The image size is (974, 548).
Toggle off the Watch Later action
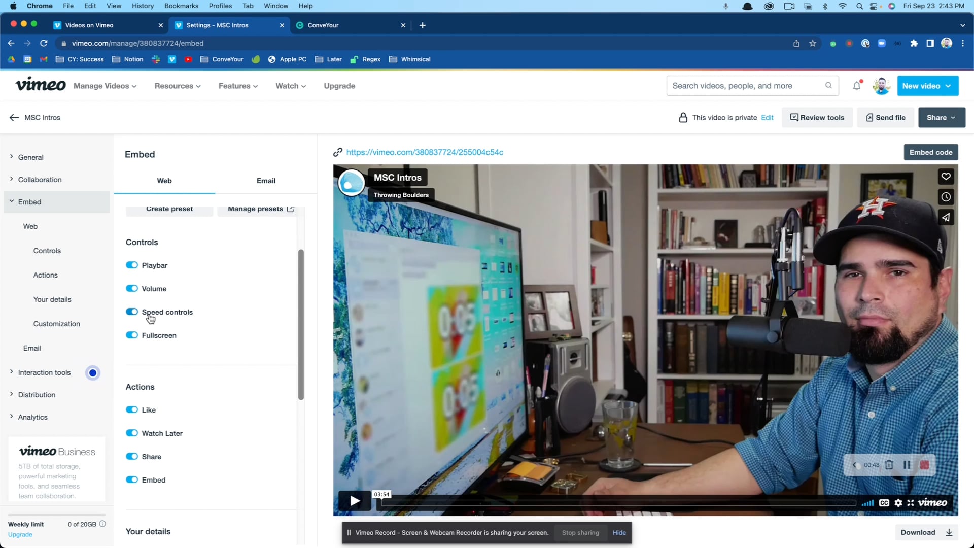(131, 433)
